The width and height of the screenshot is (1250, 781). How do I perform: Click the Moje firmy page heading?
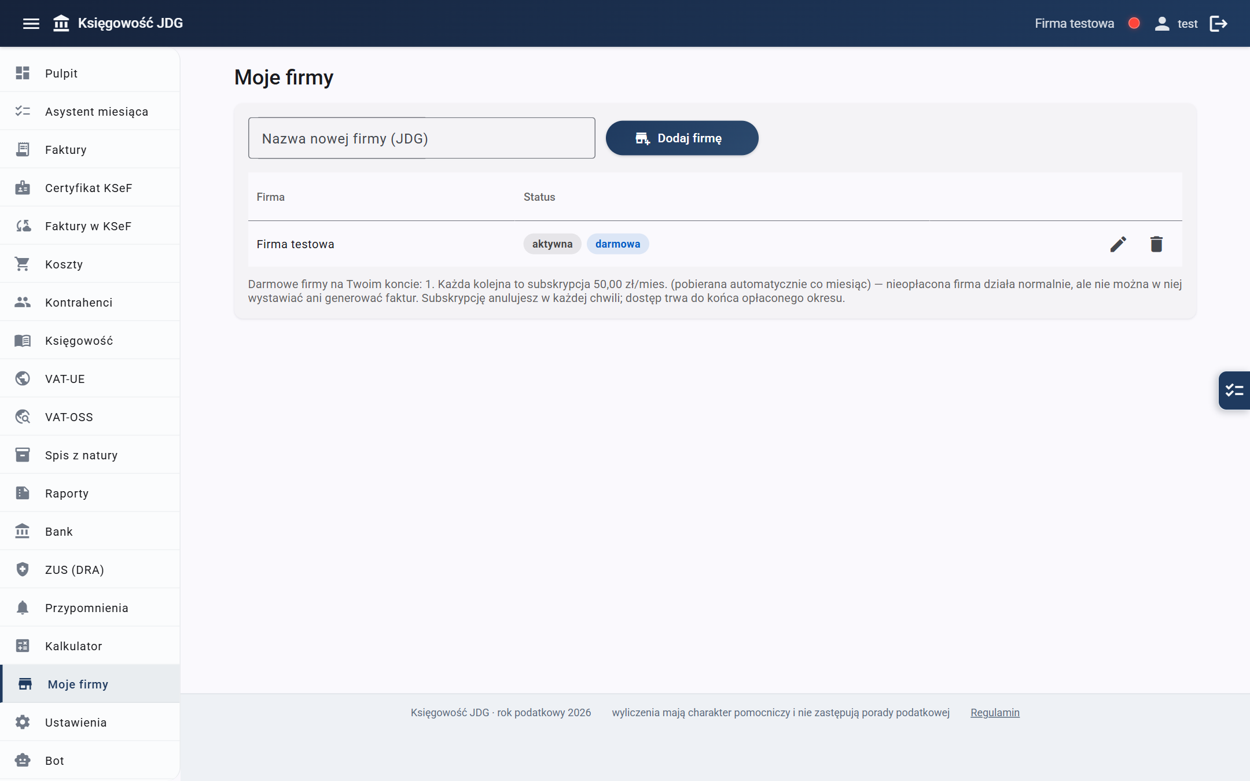284,78
